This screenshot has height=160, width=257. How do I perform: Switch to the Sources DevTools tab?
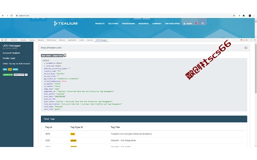click(32, 40)
